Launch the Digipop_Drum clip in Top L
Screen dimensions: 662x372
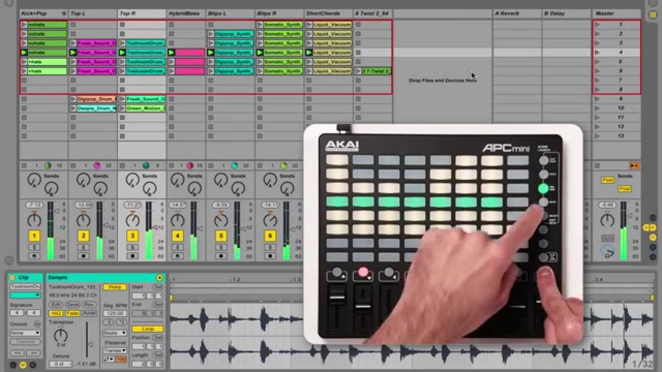(x=73, y=99)
